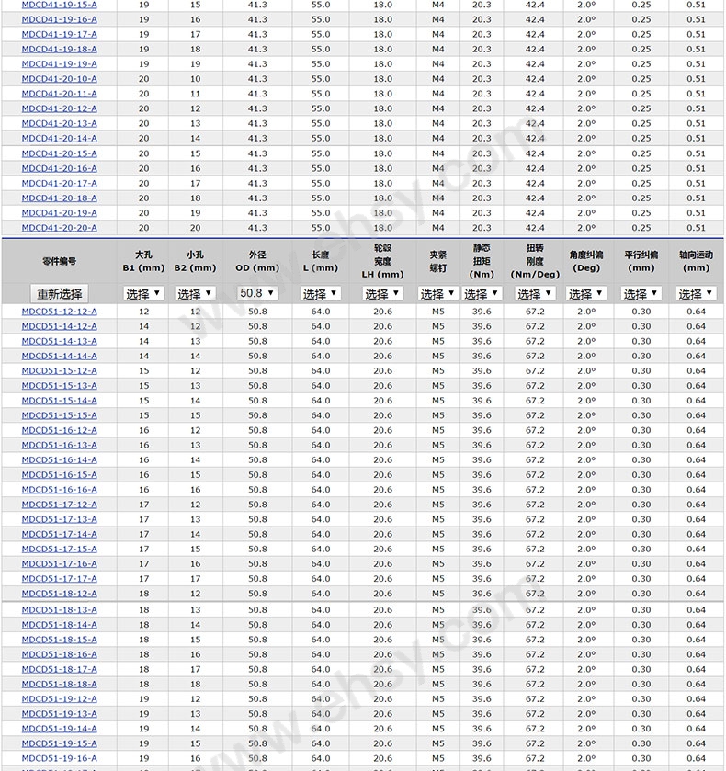Viewport: 726px width, 771px height.
Task: Open the 大孔 B1 选择 dropdown
Action: pos(143,294)
